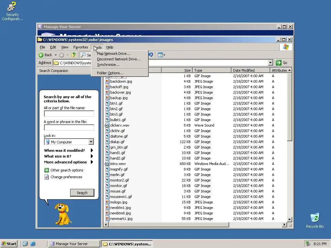Select the intro.wmv media file icon
The height and width of the screenshot is (248, 331).
coord(107,164)
